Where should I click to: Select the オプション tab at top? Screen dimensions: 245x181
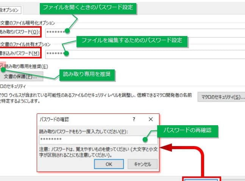click(10, 10)
